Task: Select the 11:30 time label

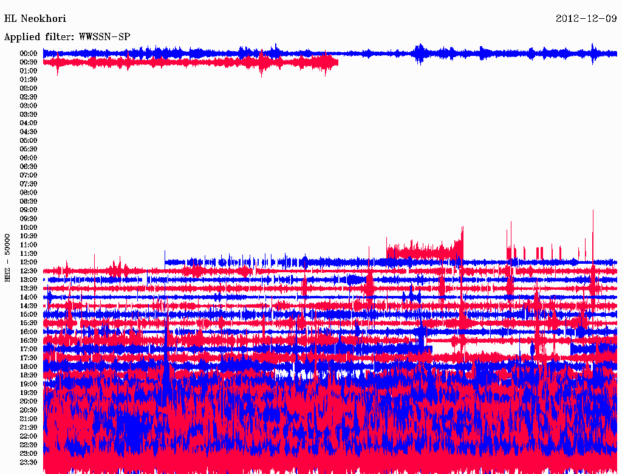Action: point(29,253)
